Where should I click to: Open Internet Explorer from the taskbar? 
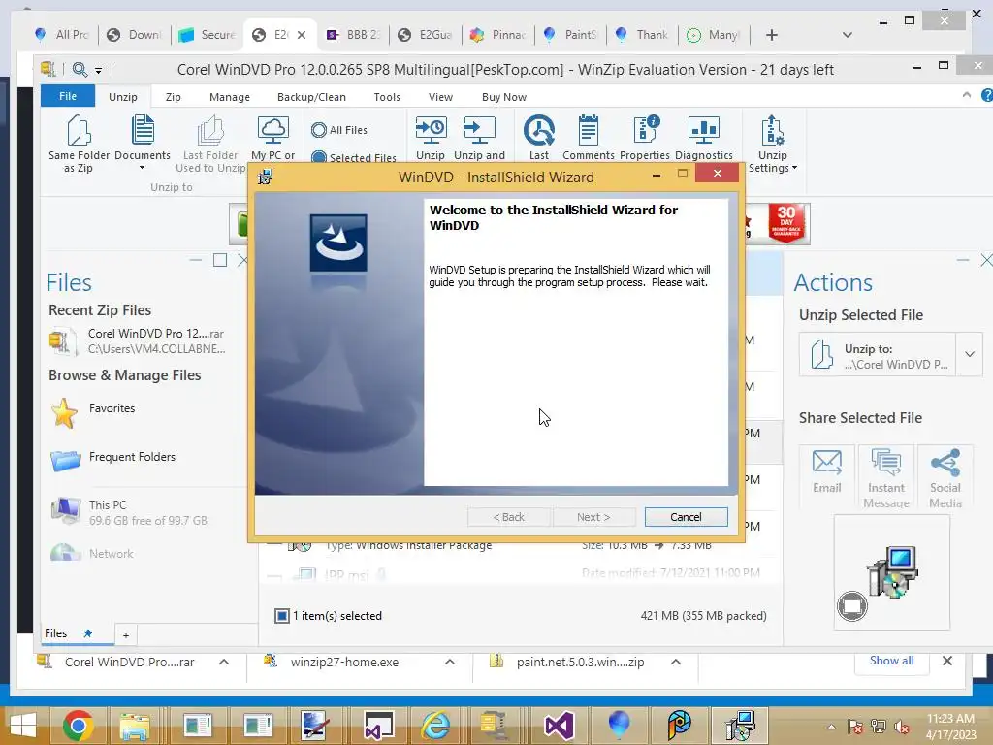pyautogui.click(x=435, y=725)
